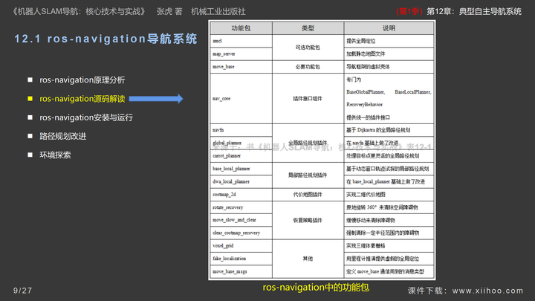Open the www.xiihoo.com download link
Viewport: 535px width, 301px height.
[x=488, y=291]
